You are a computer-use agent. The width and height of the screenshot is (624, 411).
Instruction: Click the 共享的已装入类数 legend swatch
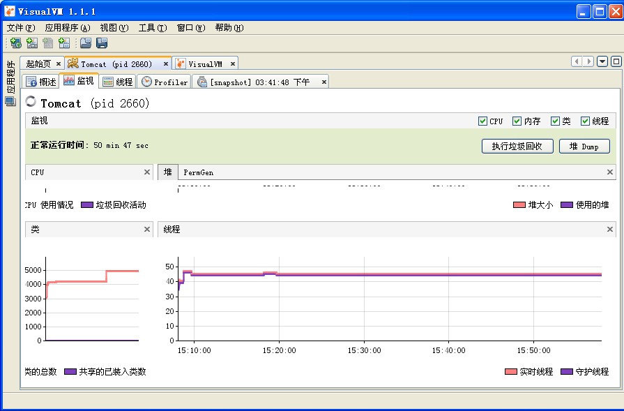click(70, 371)
